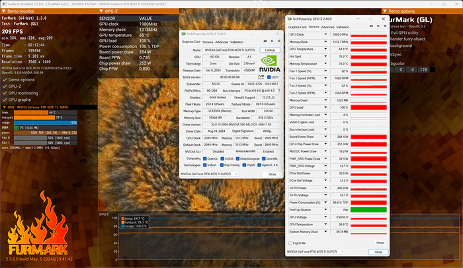
Task: Click the green PerfCap Reason bar
Action: 368,210
